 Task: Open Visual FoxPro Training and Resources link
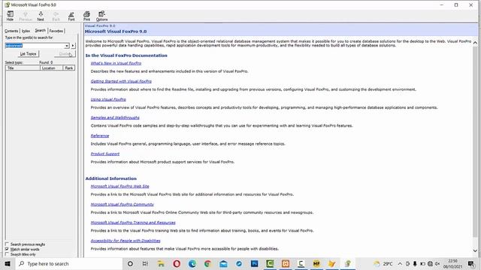(133, 223)
